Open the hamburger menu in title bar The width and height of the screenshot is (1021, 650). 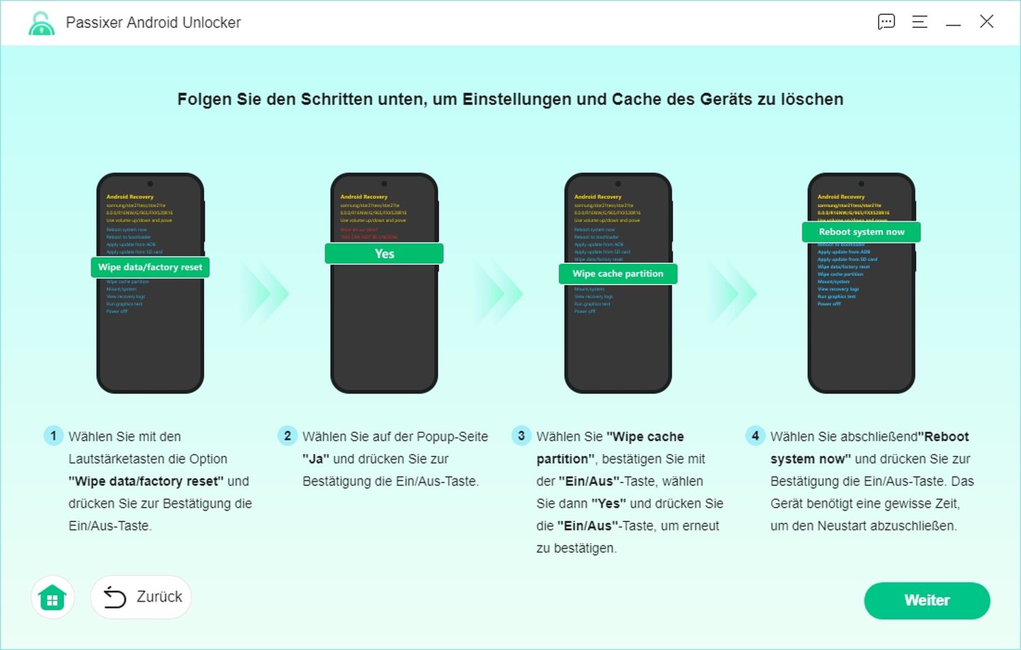920,22
